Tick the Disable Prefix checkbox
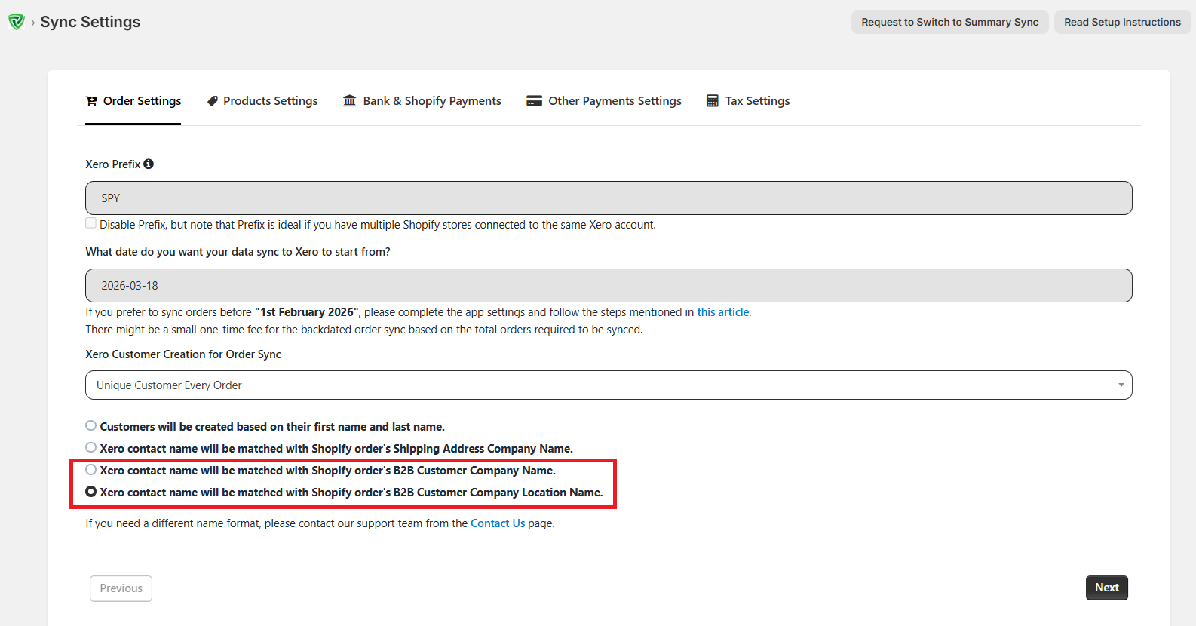Viewport: 1196px width, 626px height. pyautogui.click(x=91, y=223)
